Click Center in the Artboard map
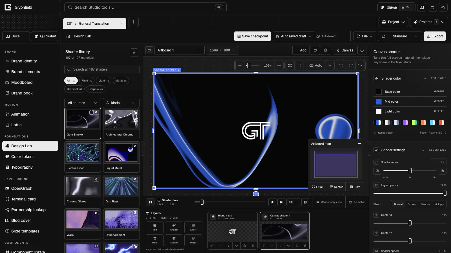451x253 pixels. tap(336, 187)
